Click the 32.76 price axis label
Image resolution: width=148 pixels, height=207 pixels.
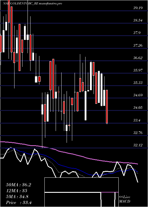point(138,132)
